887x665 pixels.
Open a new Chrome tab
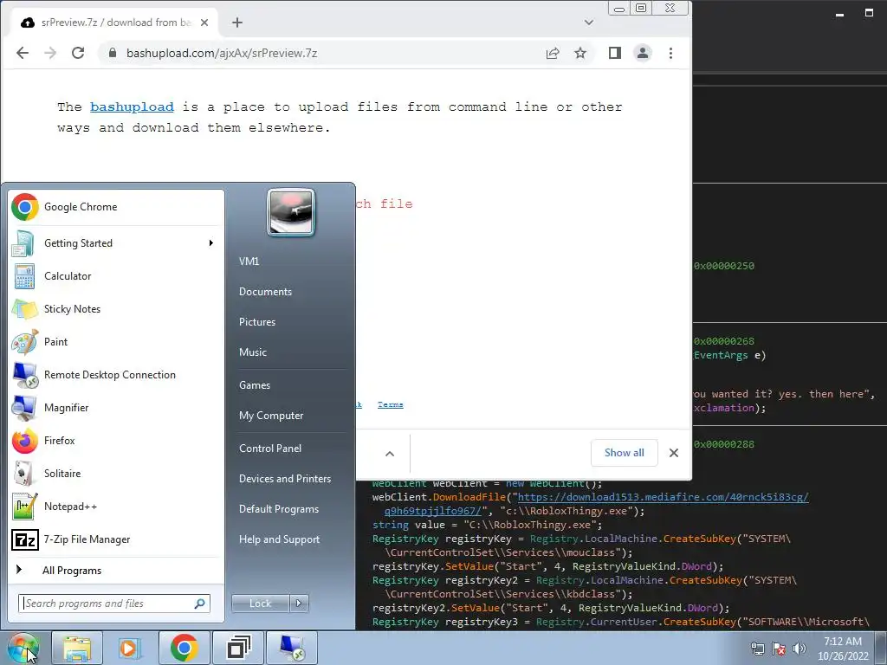(237, 23)
